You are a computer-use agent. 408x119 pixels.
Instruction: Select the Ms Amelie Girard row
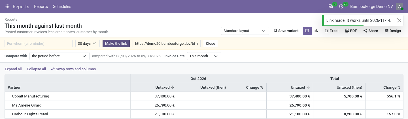(204, 105)
